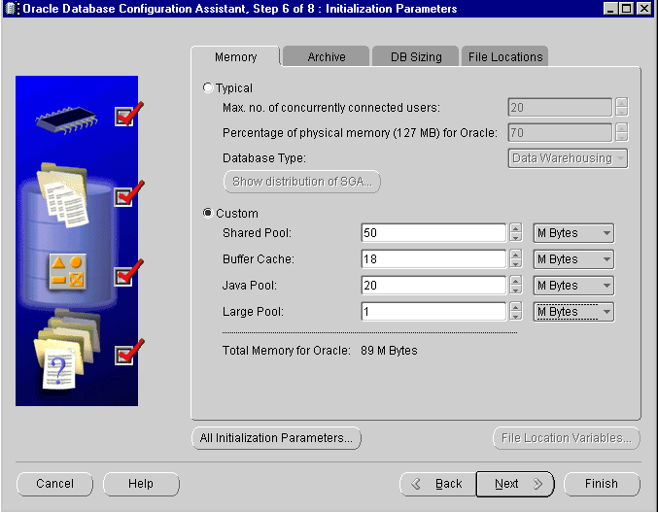Select the Custom radio button
Viewport: 658px width, 512px height.
[209, 214]
